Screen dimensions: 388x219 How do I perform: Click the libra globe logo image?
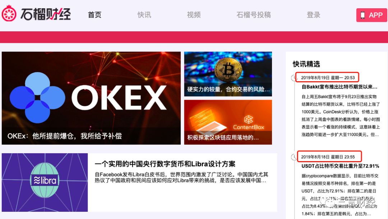[45, 180]
